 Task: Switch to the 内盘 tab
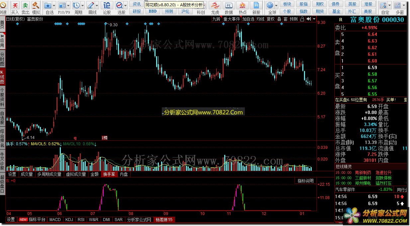124,174
